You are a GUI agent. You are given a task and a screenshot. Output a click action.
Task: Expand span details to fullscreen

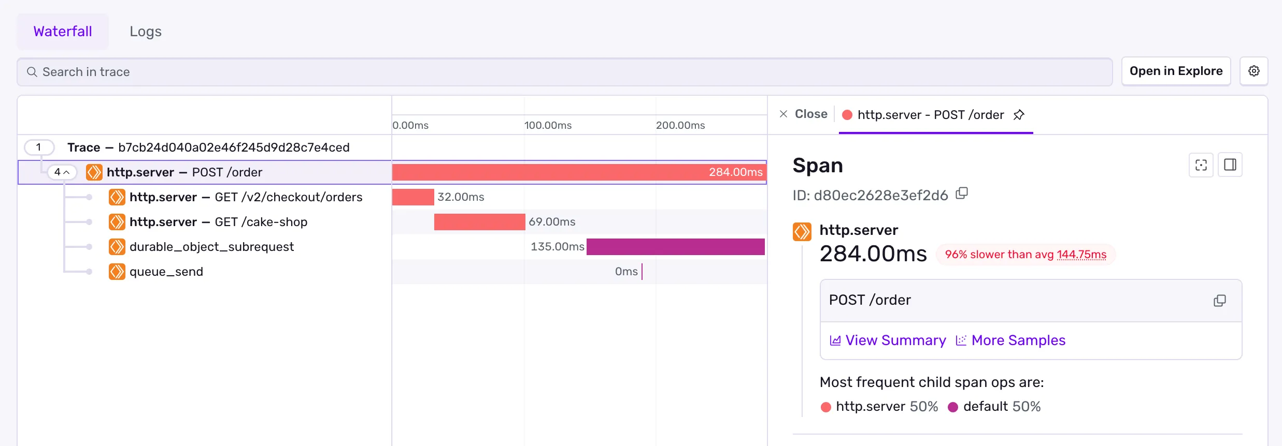click(x=1201, y=165)
